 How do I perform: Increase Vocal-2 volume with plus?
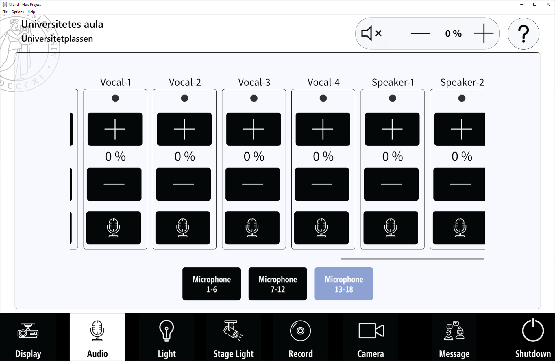click(x=184, y=129)
